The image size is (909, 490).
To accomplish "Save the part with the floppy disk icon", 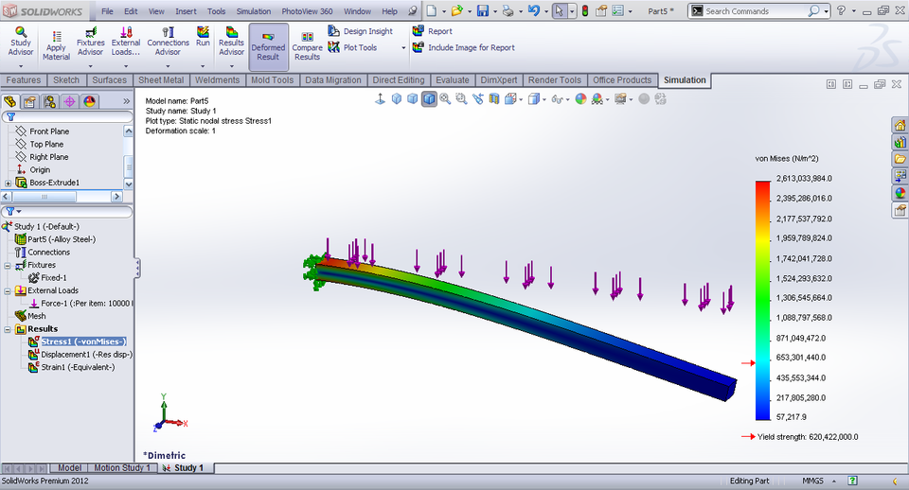I will click(x=483, y=11).
